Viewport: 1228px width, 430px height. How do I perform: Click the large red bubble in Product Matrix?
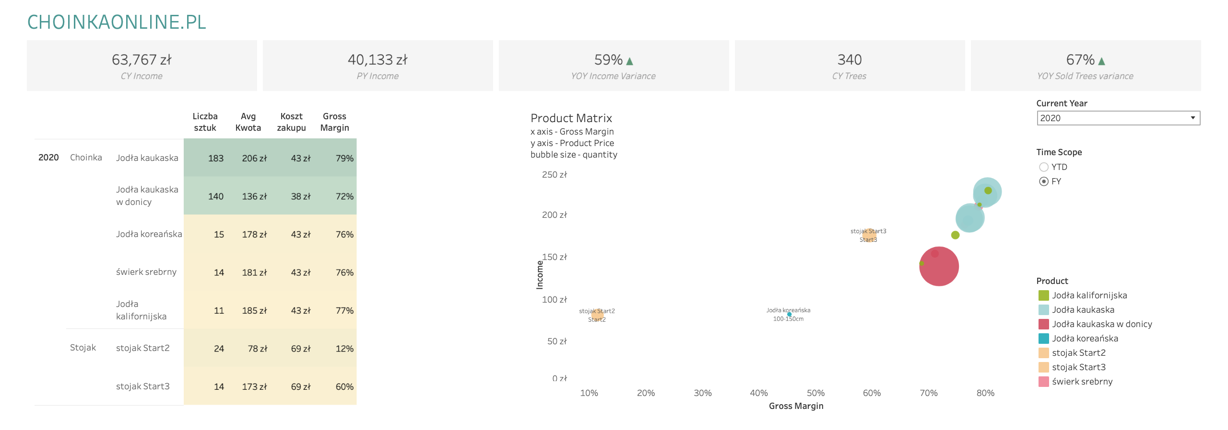point(939,267)
